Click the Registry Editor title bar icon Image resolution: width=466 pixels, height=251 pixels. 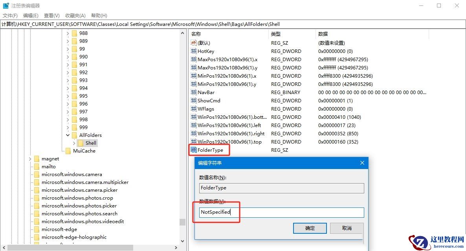(6, 5)
